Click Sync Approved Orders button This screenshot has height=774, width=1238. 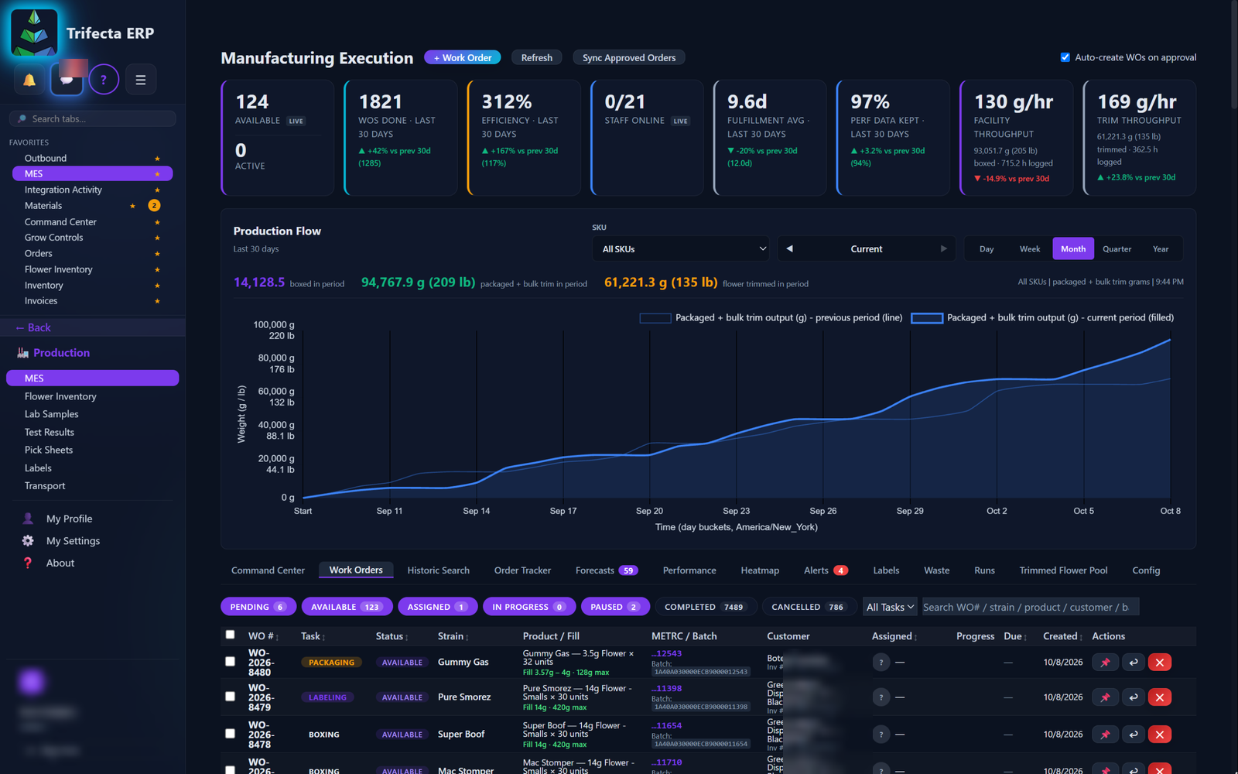click(629, 58)
